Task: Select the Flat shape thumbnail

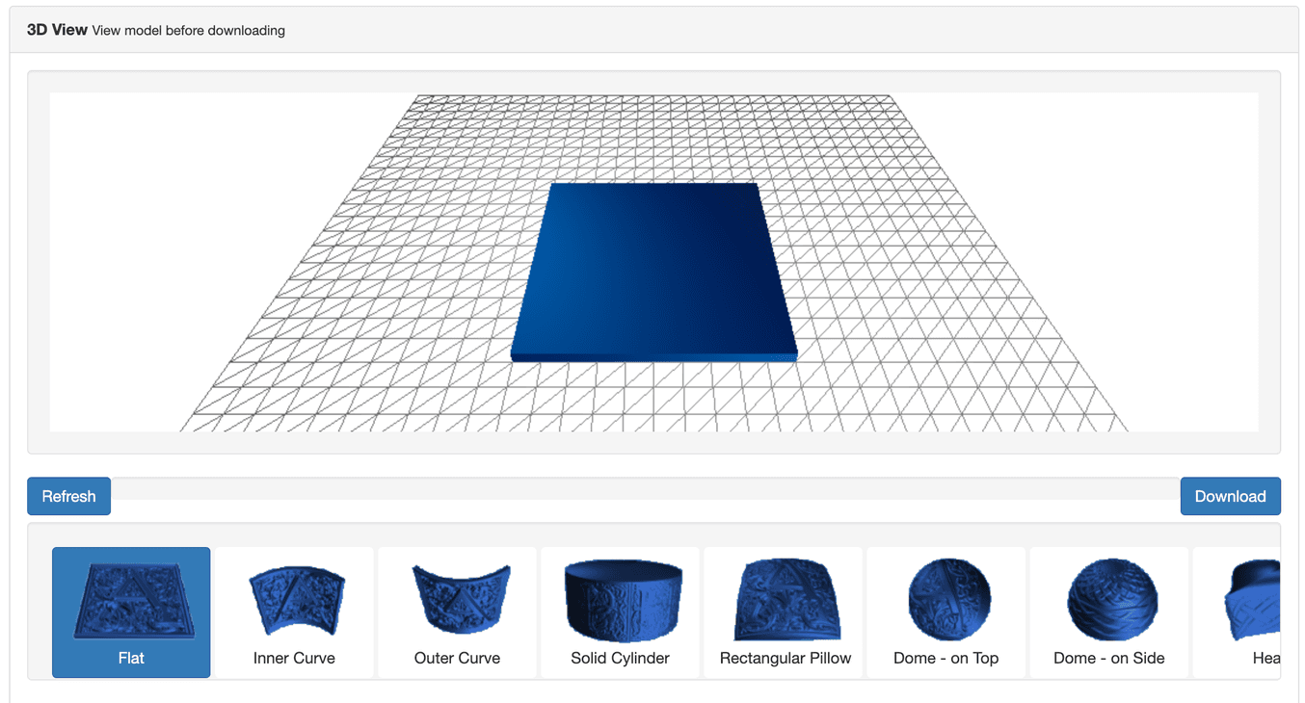Action: click(x=131, y=602)
